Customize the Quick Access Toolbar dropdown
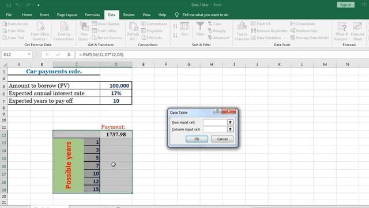369x208 pixels. 39,5
